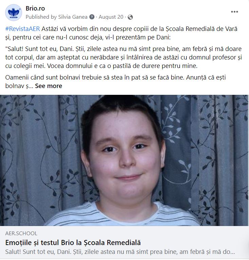Open the Brio.ro page name link
This screenshot has height=260, width=249.
tap(35, 8)
